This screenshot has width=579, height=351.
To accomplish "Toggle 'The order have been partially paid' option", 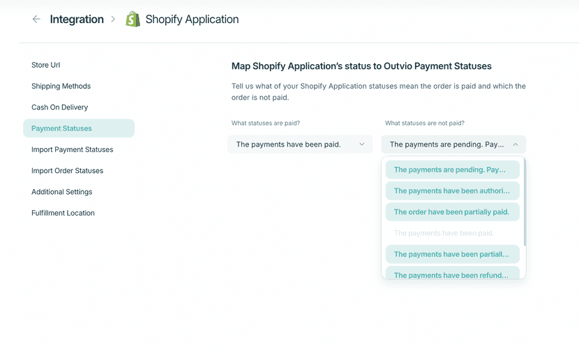I will (452, 211).
